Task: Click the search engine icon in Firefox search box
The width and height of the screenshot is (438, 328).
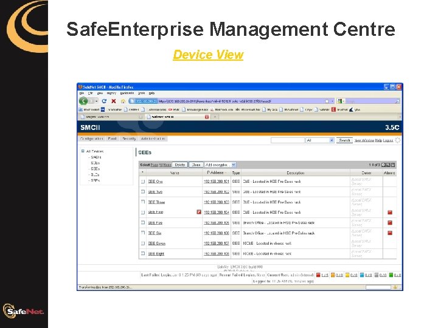Action: (339, 101)
